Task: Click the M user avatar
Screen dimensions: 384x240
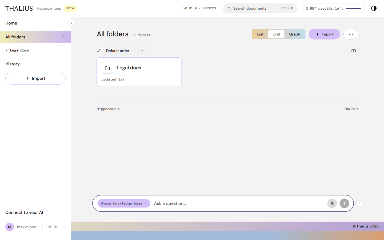Action: [10, 227]
